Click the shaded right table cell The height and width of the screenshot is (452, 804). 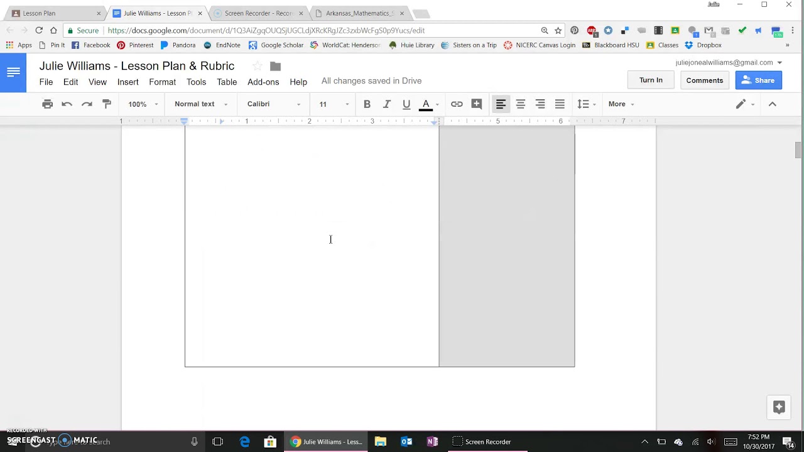[x=507, y=246]
